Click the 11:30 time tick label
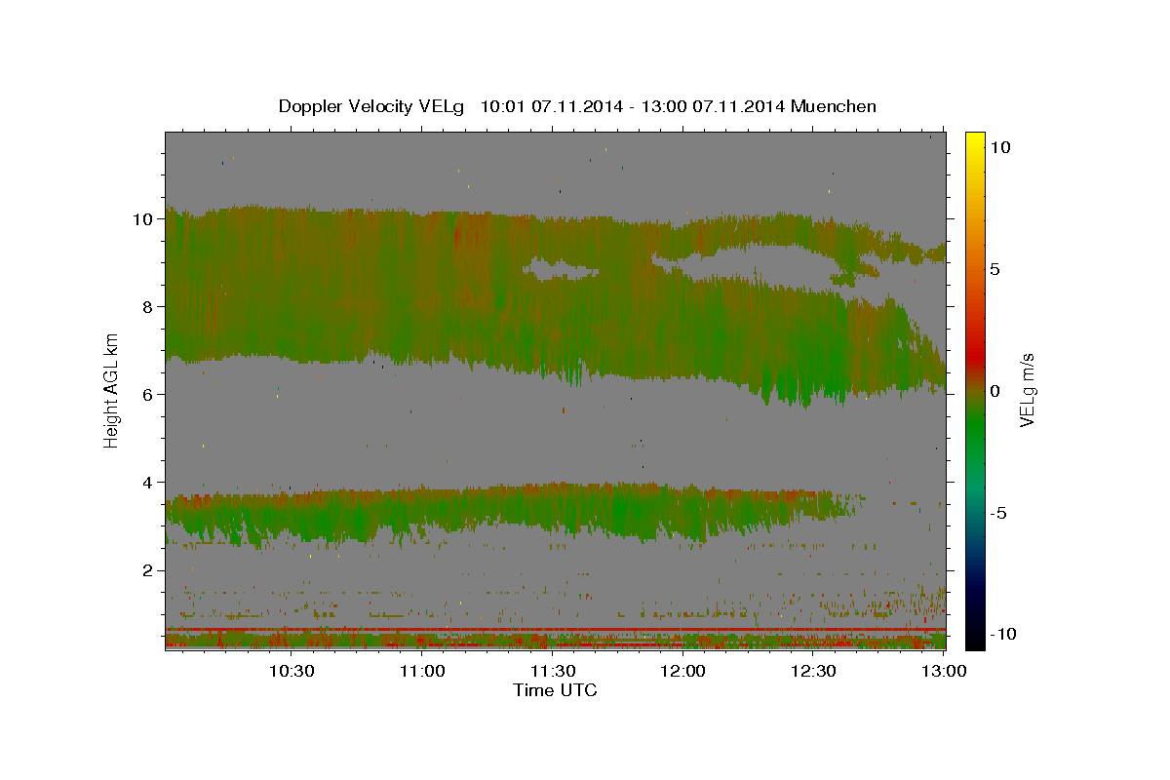Image resolution: width=1170 pixels, height=780 pixels. point(553,671)
